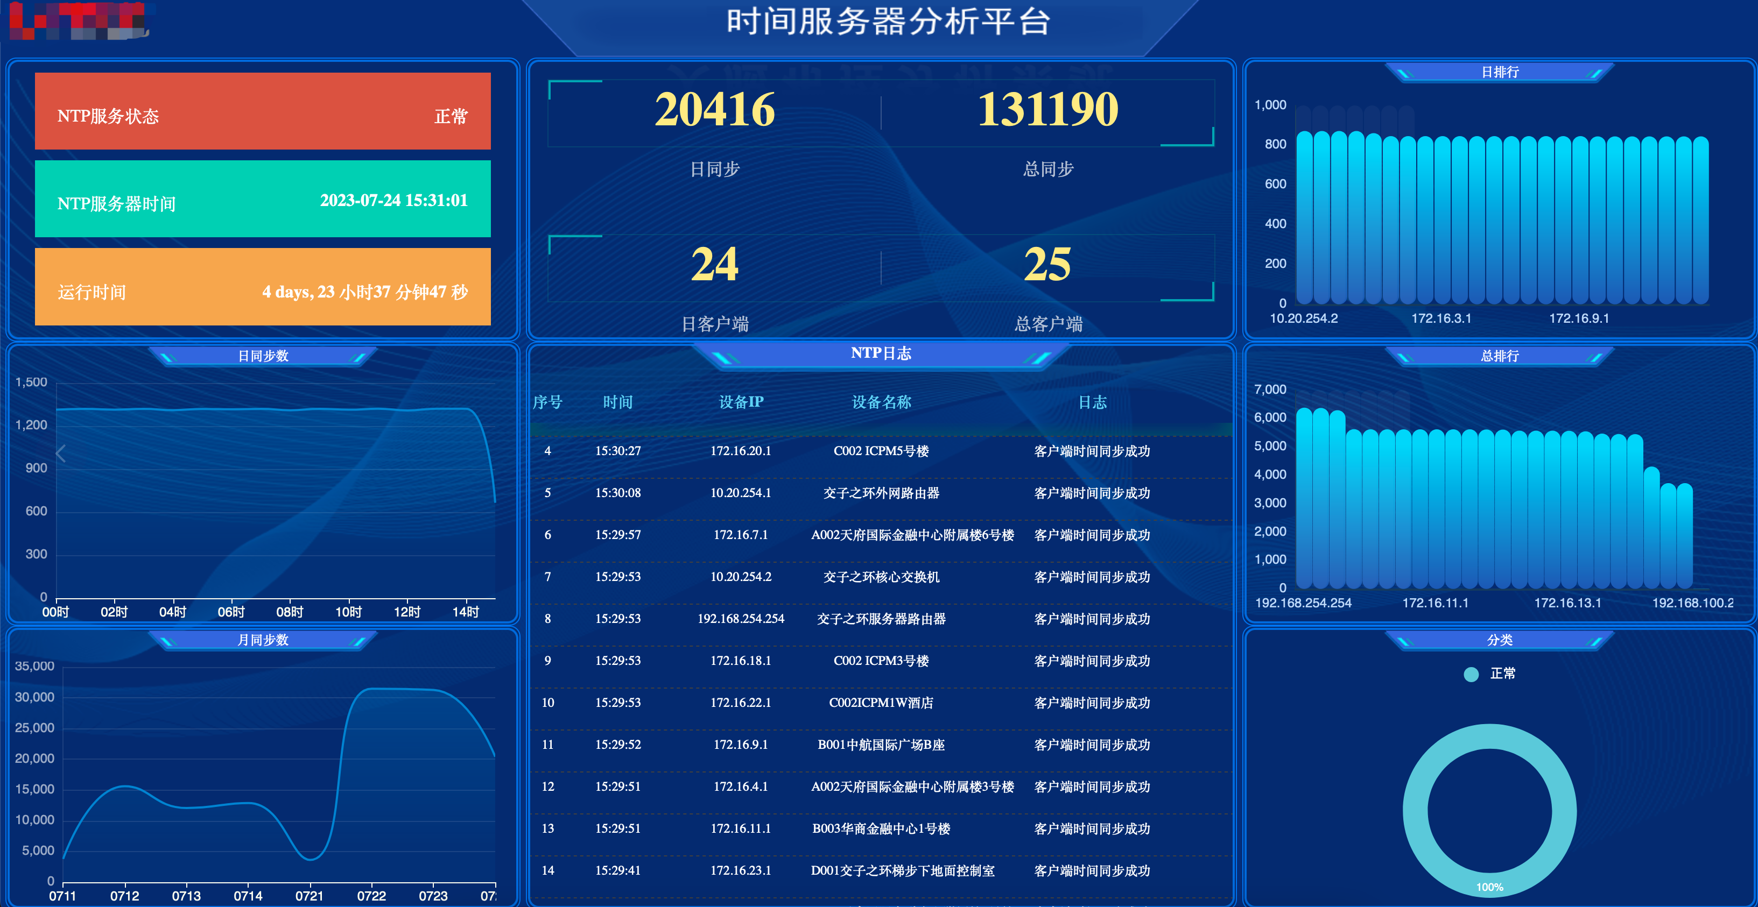Click the 设备IP column header
The image size is (1758, 907).
click(741, 402)
